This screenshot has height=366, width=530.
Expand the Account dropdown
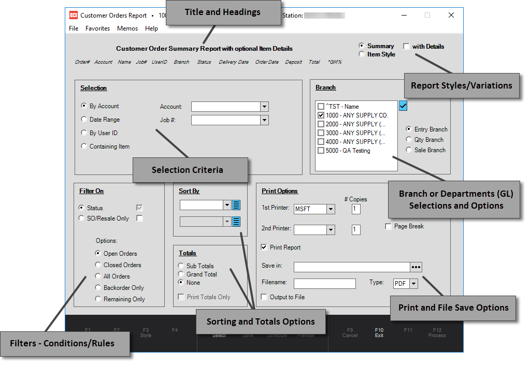tap(264, 107)
